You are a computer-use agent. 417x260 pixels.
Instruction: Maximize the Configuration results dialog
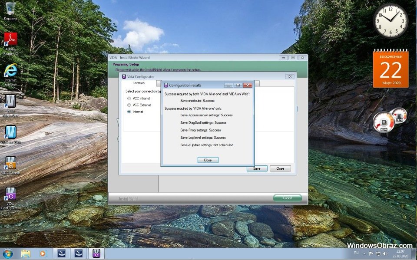point(238,86)
